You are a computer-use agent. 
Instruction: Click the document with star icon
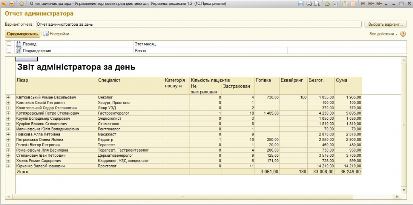pos(335,4)
